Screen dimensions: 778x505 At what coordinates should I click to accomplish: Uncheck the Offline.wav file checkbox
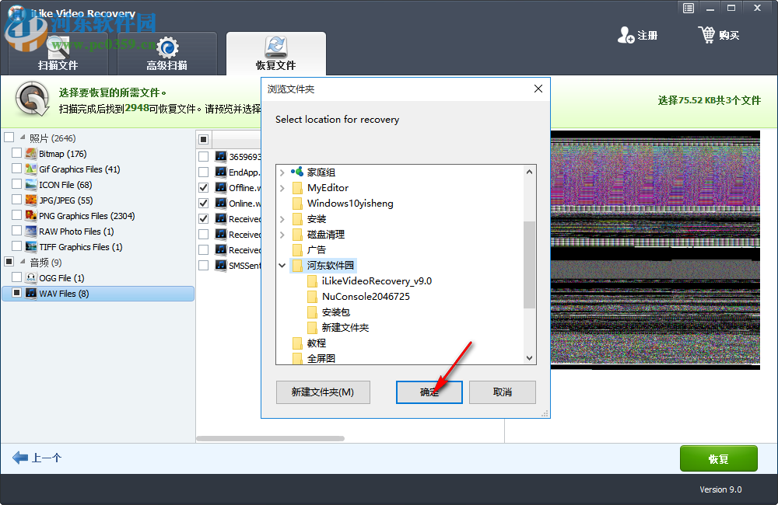[204, 187]
